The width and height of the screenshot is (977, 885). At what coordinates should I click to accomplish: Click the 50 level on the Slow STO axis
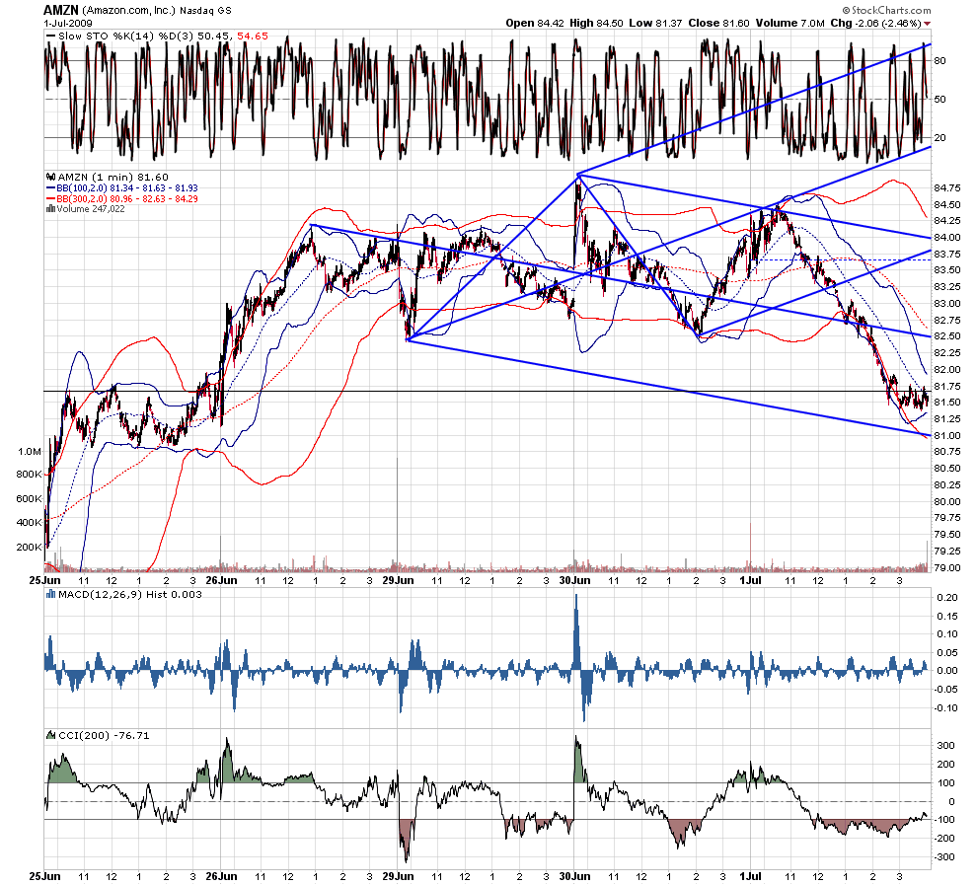pos(939,100)
